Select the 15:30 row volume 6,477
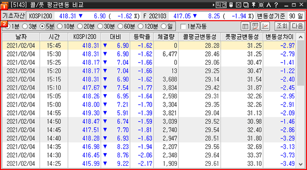The image size is (307, 170). [170, 54]
